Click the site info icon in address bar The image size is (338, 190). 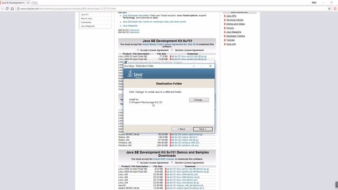(x=18, y=8)
